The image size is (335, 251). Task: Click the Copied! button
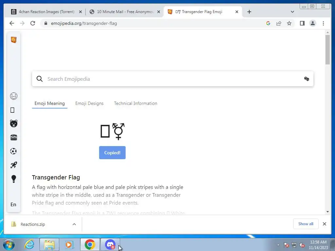(113, 153)
